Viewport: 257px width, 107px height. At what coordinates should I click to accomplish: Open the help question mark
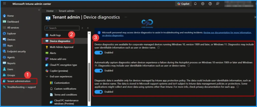[210, 4]
